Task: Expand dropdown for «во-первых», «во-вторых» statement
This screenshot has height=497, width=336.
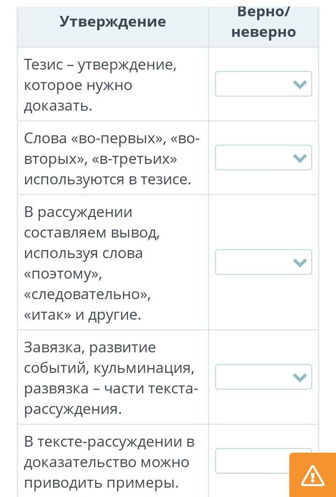Action: pos(263,158)
